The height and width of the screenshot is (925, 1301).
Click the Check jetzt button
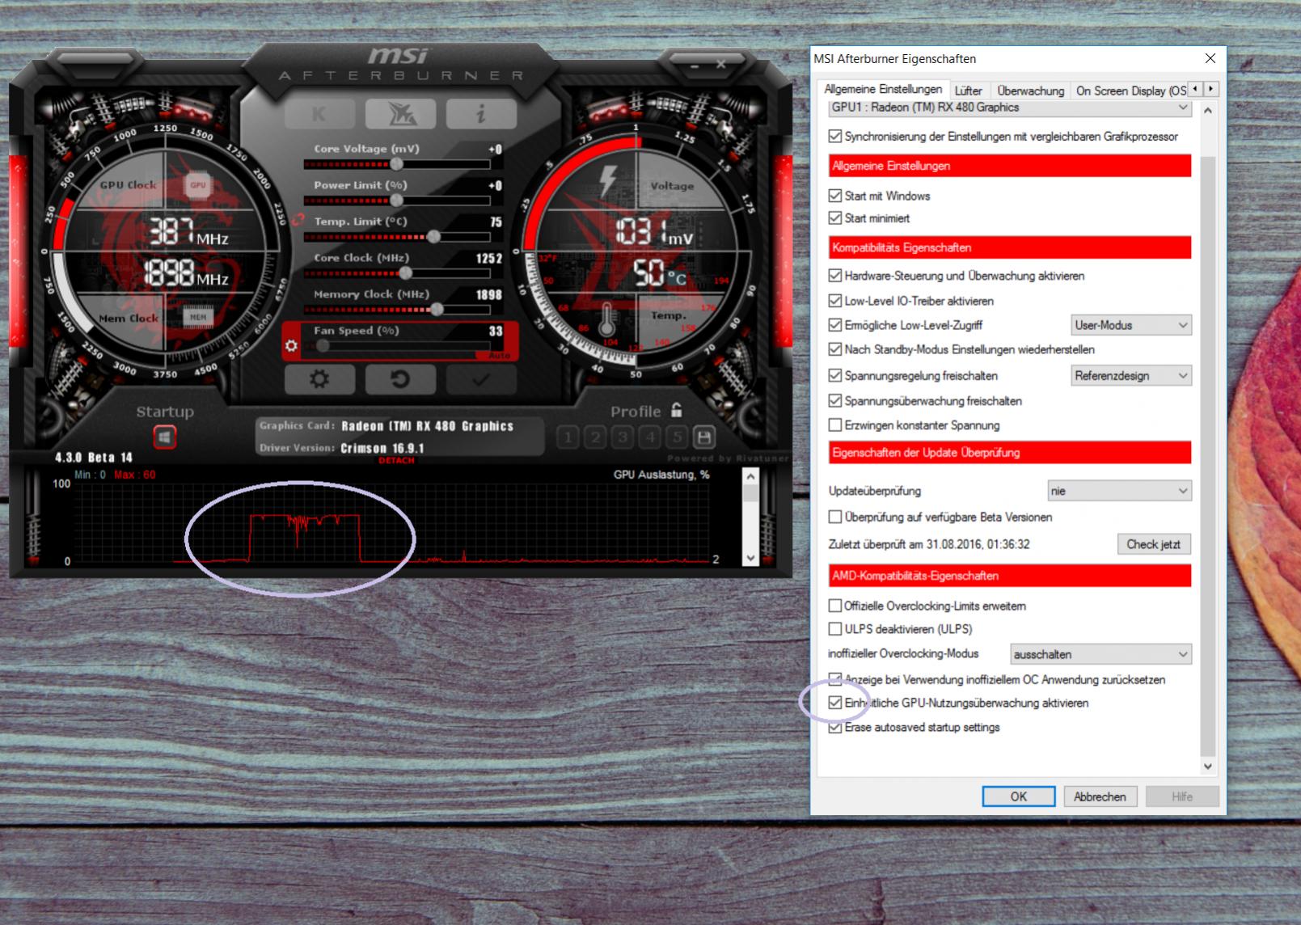pyautogui.click(x=1154, y=544)
